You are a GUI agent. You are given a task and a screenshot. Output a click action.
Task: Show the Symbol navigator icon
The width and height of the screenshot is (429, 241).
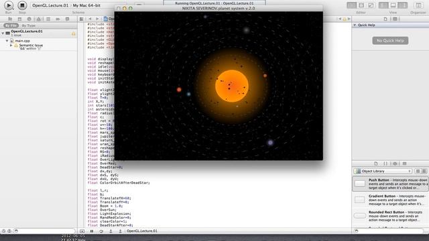pyautogui.click(x=19, y=19)
